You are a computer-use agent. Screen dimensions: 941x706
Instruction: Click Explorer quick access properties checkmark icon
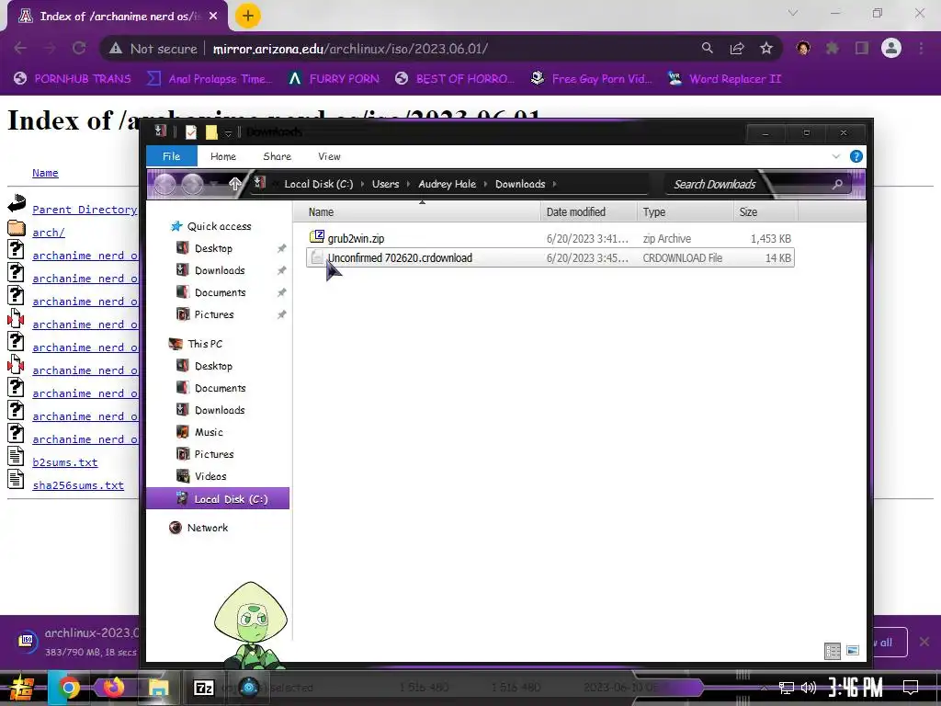pyautogui.click(x=191, y=132)
